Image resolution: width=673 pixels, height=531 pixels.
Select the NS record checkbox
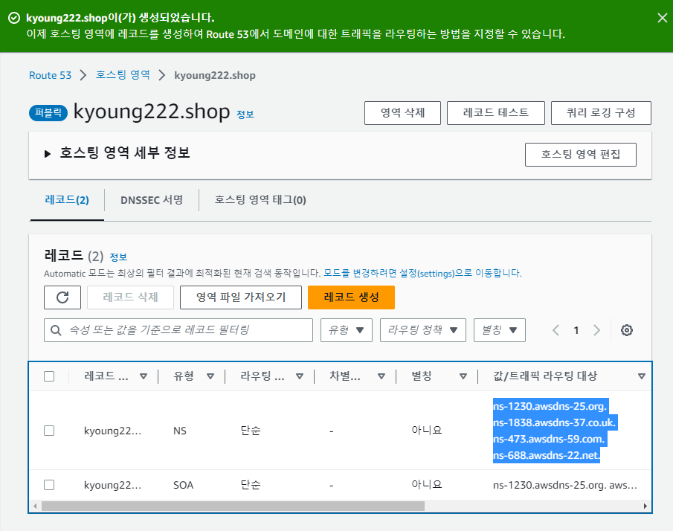coord(49,431)
